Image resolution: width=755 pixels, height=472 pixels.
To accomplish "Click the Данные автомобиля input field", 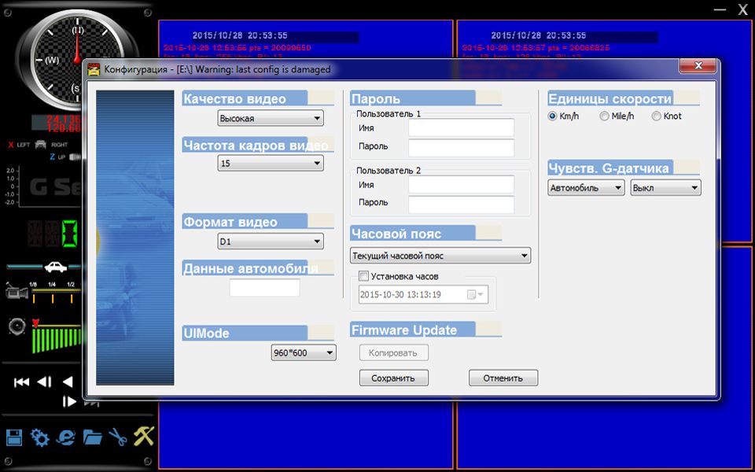I will coord(265,287).
